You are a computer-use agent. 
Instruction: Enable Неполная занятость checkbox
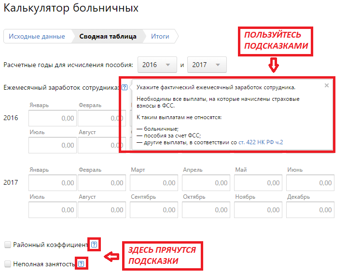tap(8, 264)
